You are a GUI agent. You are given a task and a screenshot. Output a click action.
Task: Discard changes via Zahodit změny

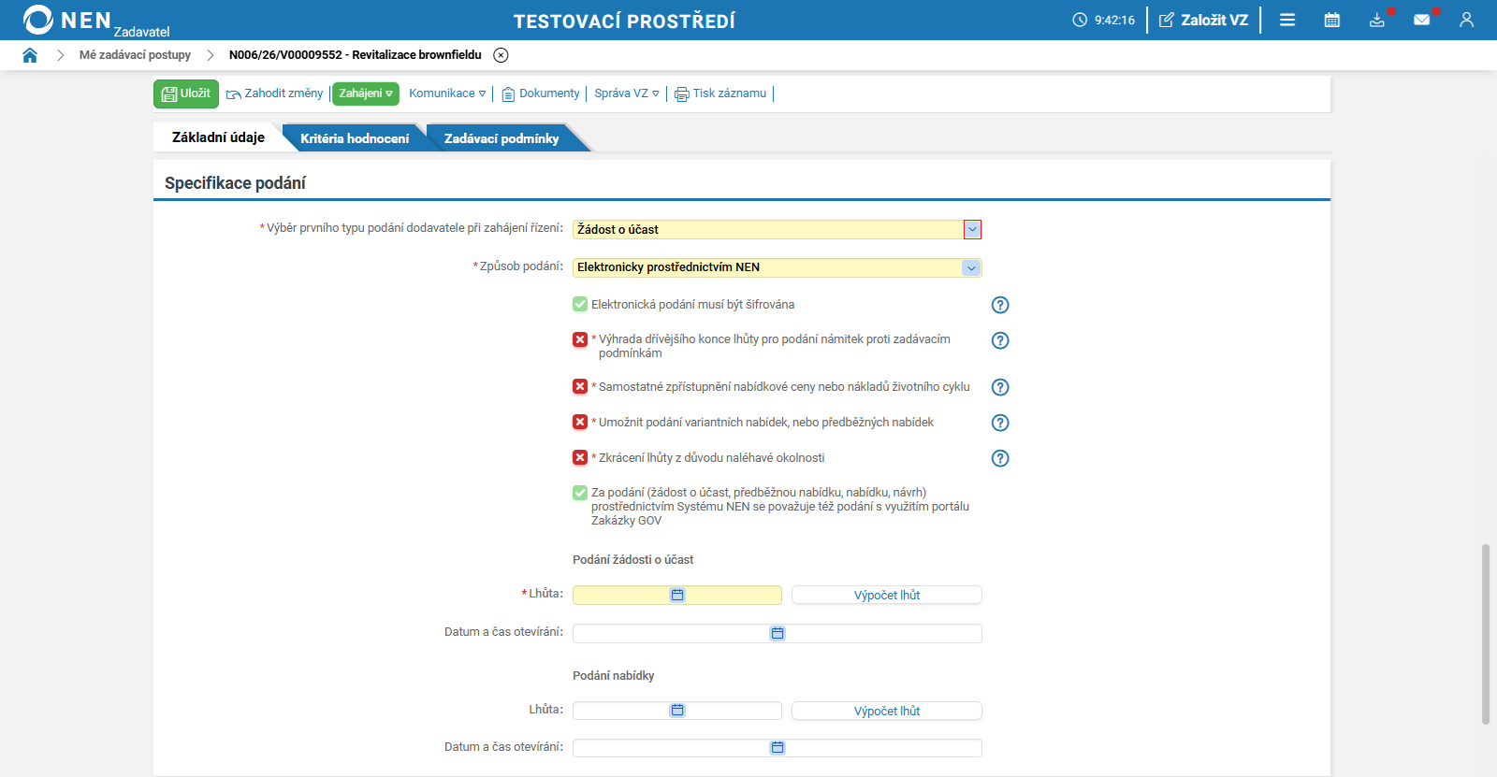(x=275, y=94)
